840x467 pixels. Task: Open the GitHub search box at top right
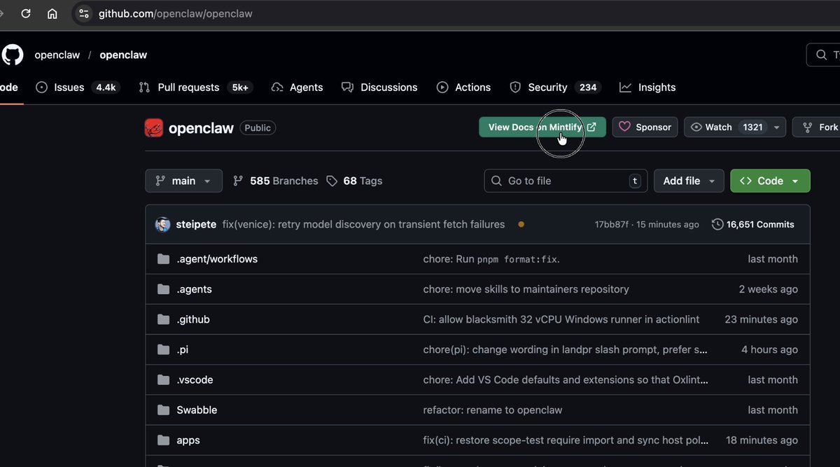click(824, 55)
